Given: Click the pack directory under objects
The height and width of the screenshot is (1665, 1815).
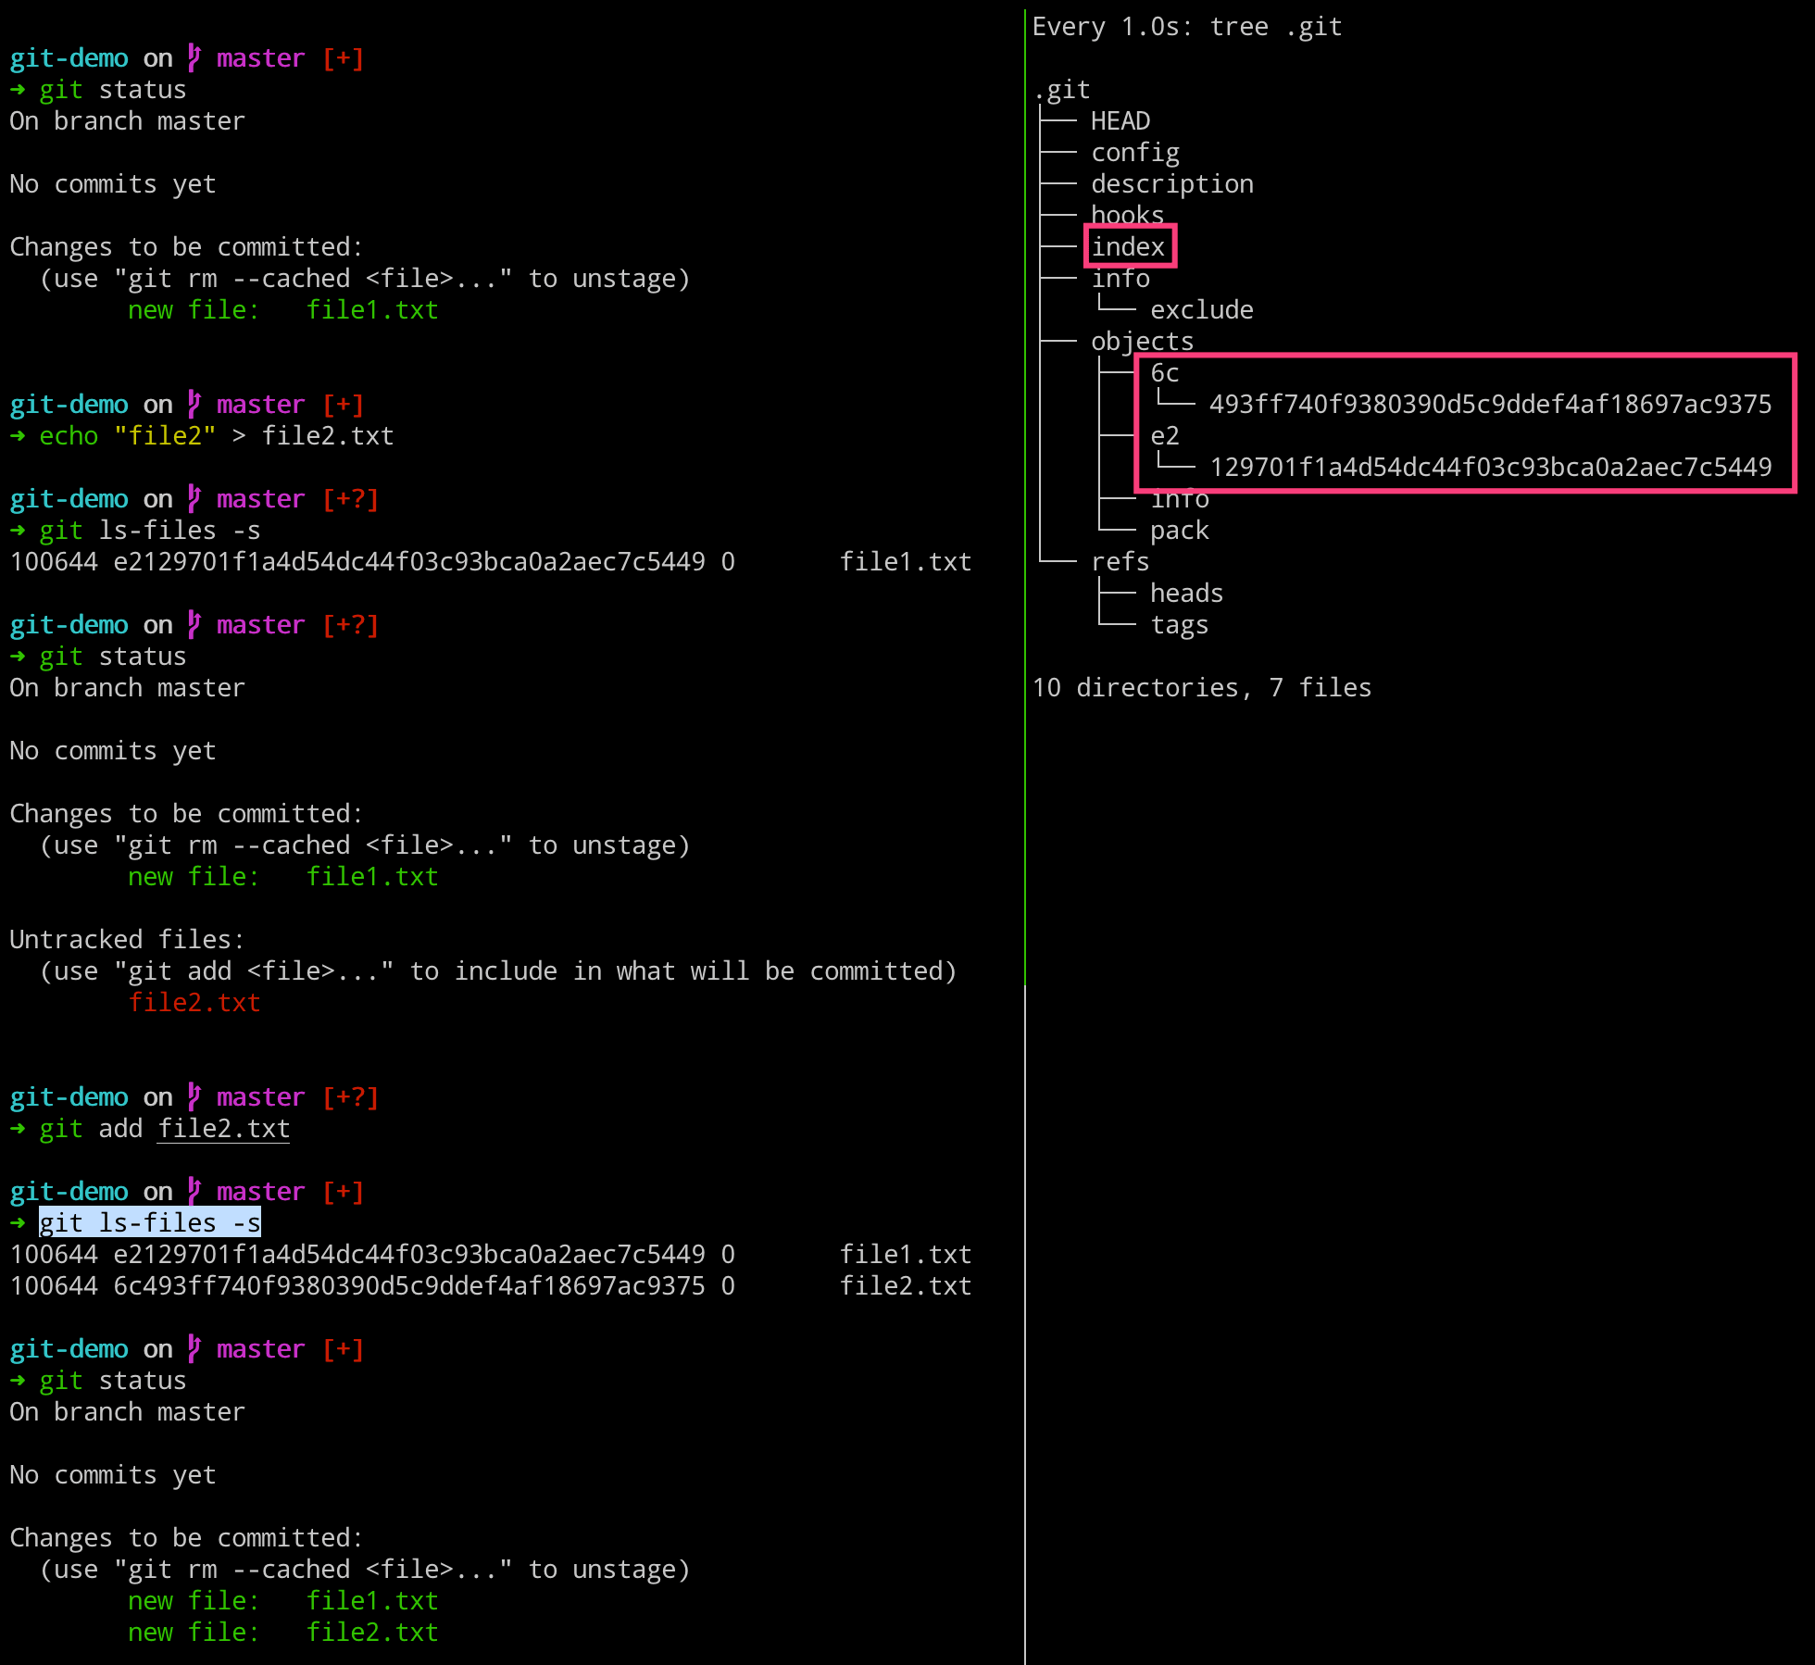Looking at the screenshot, I should (x=1180, y=530).
